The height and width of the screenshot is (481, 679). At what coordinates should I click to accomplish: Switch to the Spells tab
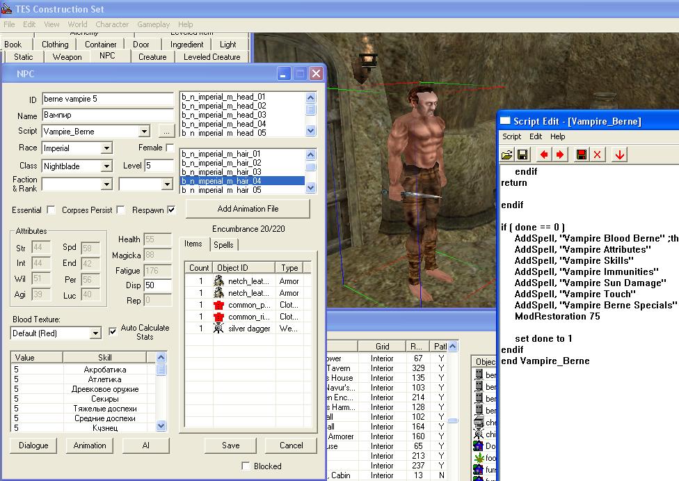[x=223, y=245]
